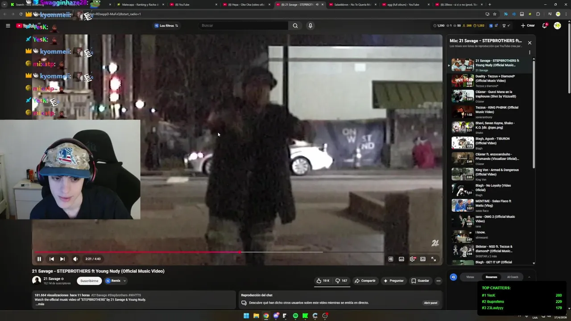Play Clúster - Gucci Mane en la traphouse

point(489,96)
